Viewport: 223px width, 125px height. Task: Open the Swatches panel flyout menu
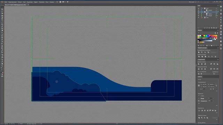pyautogui.click(x=218, y=30)
